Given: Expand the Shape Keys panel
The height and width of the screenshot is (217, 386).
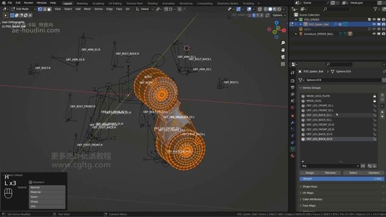Looking at the screenshot, I should tap(309, 187).
